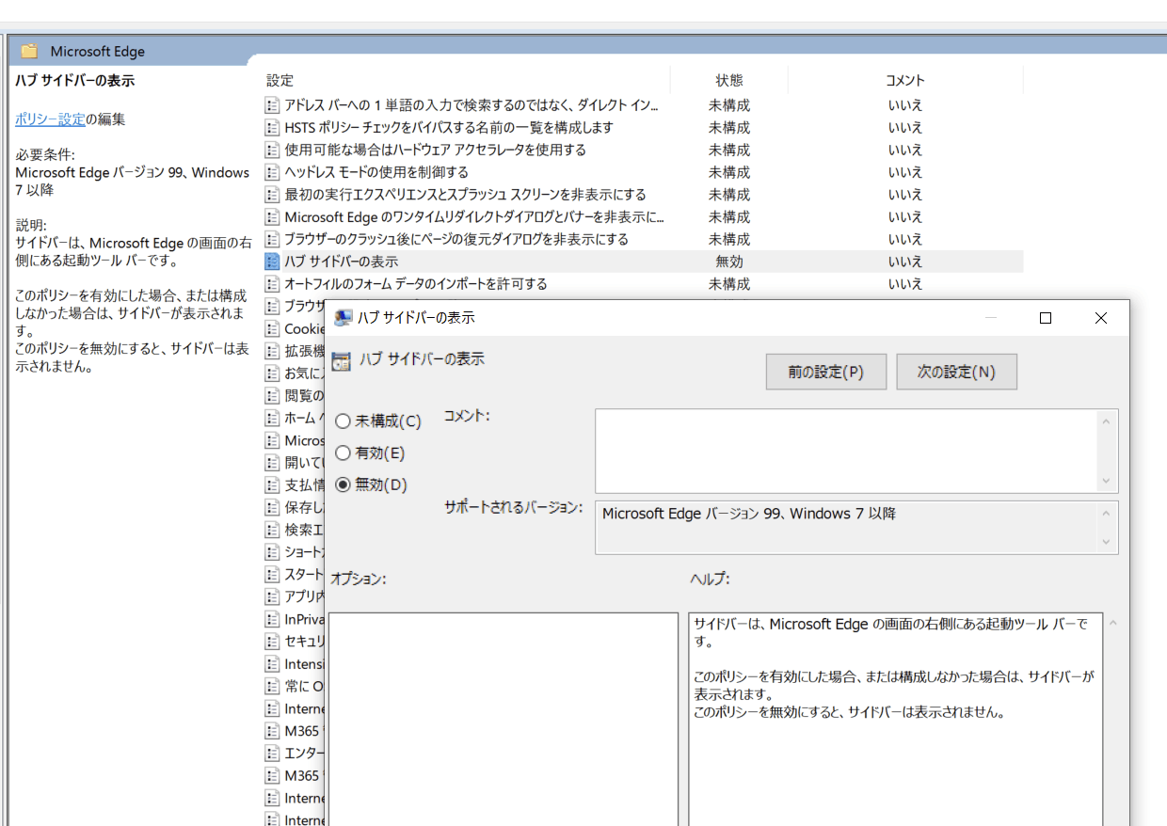Click icon of row starting with お気に
The image size is (1167, 826).
tap(273, 373)
